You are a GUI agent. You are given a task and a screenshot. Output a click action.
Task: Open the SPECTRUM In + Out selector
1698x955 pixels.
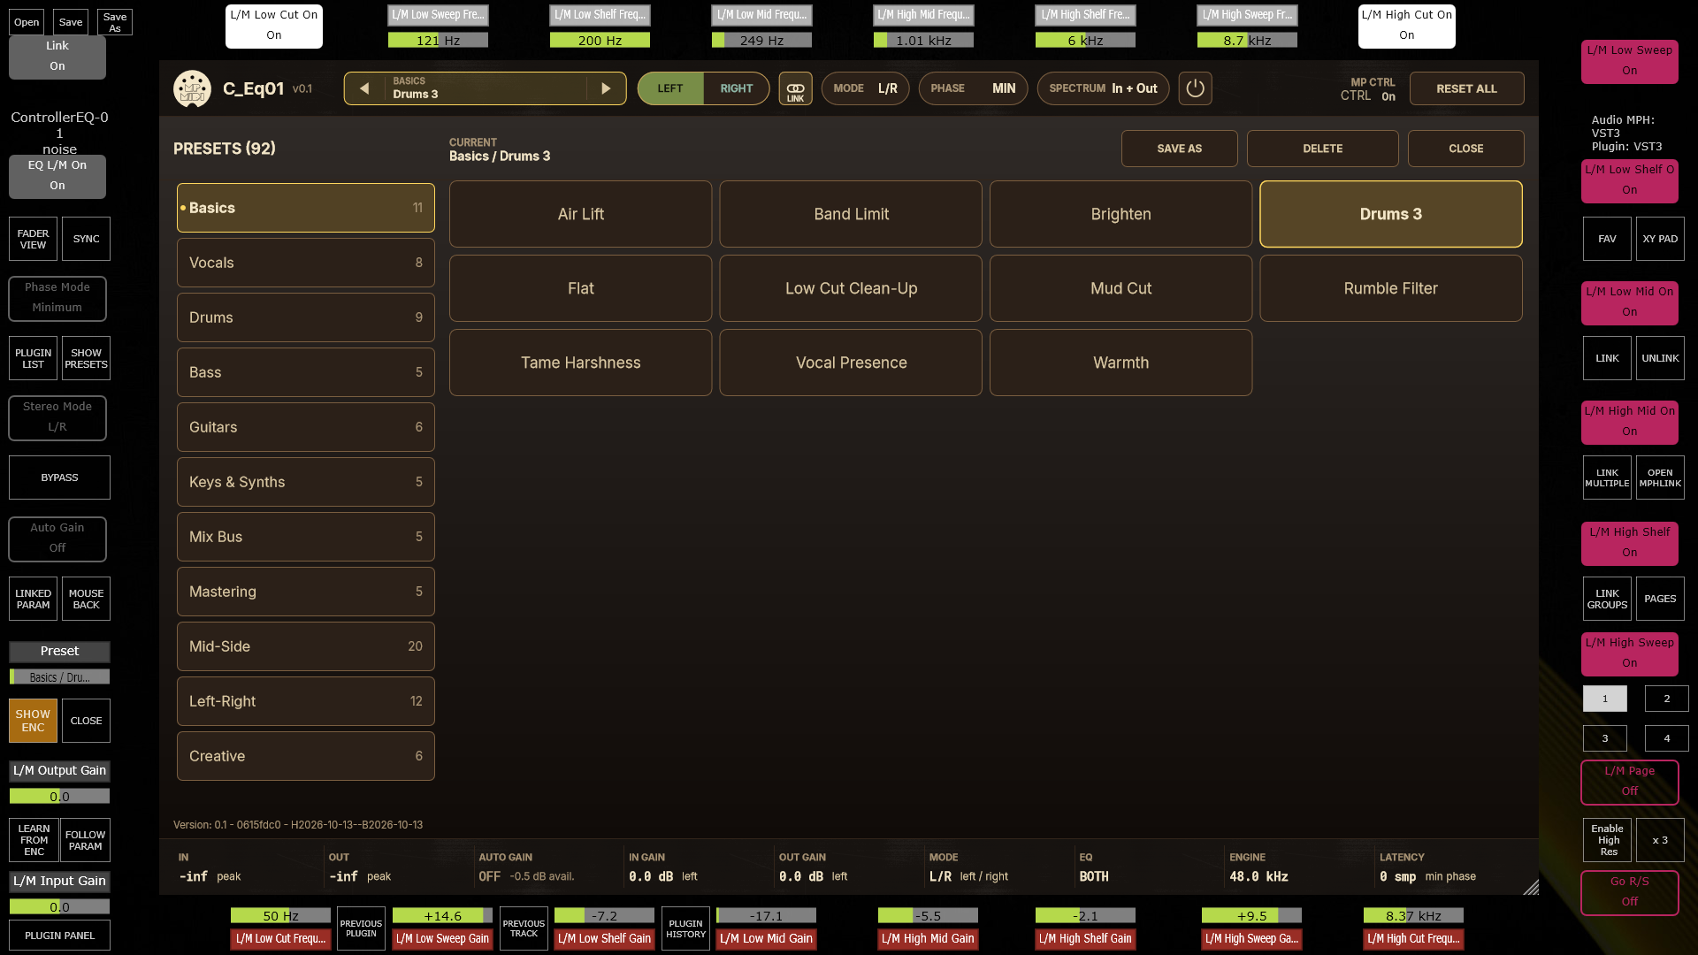click(x=1103, y=88)
